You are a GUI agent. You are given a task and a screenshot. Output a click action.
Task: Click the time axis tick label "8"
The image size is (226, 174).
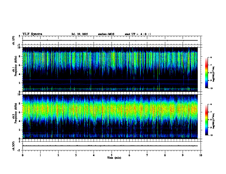(x=165, y=155)
